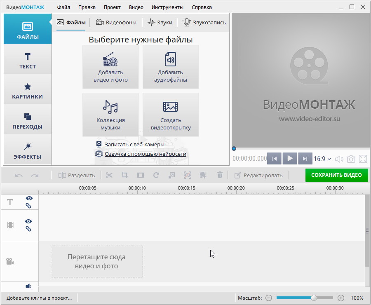The image size is (371, 305).
Task: Open the Инструменты menu
Action: [167, 7]
